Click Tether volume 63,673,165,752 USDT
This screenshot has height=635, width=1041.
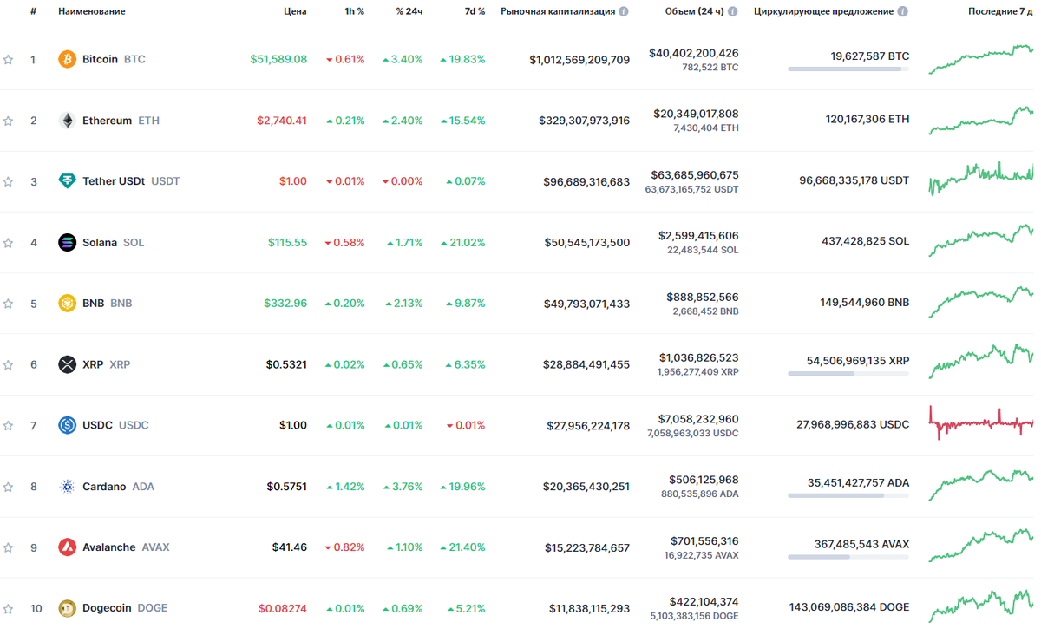pos(691,189)
